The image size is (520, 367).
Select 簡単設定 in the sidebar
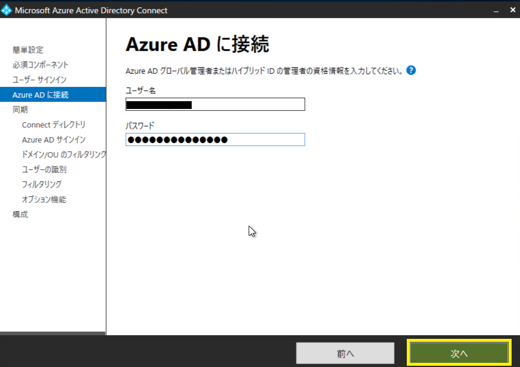point(28,50)
